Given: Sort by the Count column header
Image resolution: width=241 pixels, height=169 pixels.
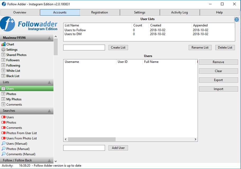Looking at the screenshot, I should click(x=140, y=25).
